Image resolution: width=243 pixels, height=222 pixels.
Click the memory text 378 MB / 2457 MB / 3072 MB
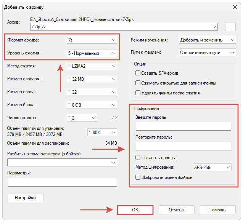click(x=35, y=134)
